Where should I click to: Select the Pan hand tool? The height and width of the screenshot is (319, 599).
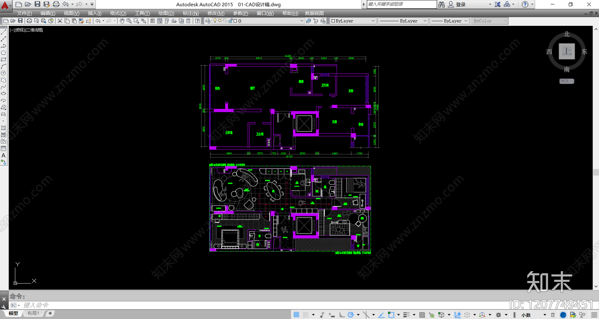(x=122, y=21)
